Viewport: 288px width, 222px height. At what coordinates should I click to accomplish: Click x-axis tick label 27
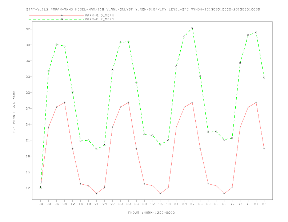coord(112,204)
